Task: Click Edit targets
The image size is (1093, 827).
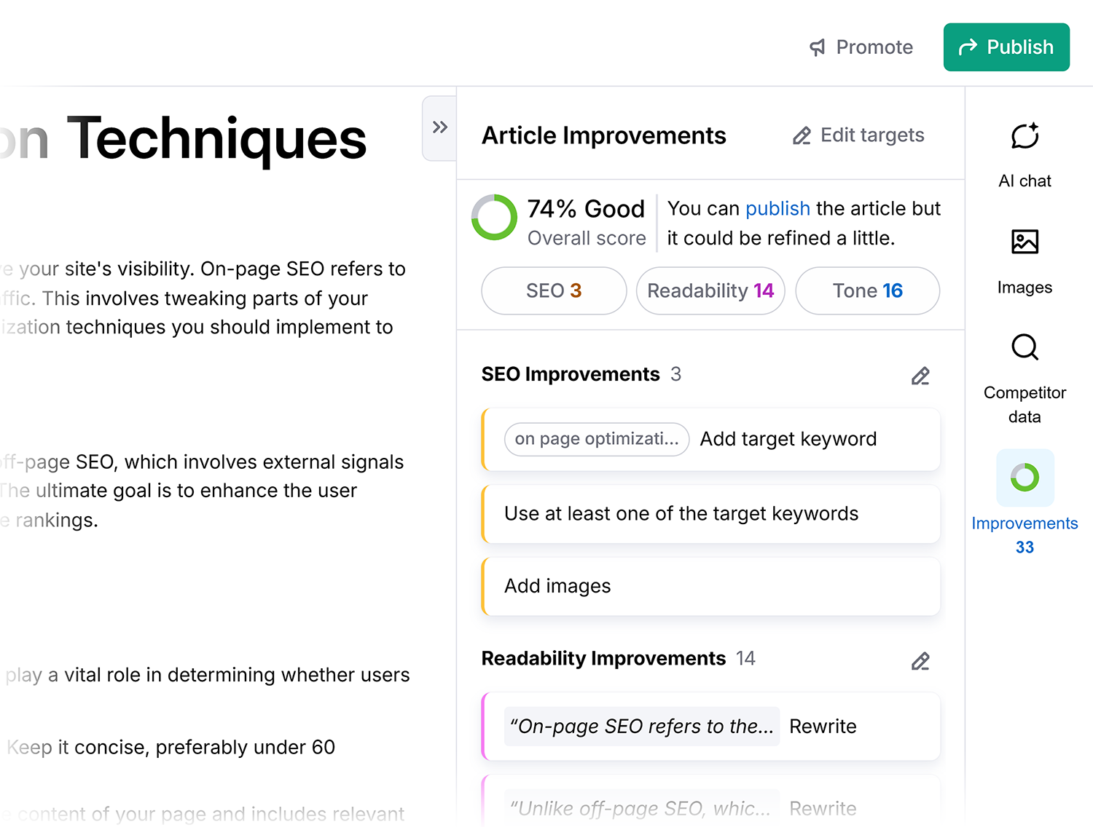Action: (x=858, y=135)
